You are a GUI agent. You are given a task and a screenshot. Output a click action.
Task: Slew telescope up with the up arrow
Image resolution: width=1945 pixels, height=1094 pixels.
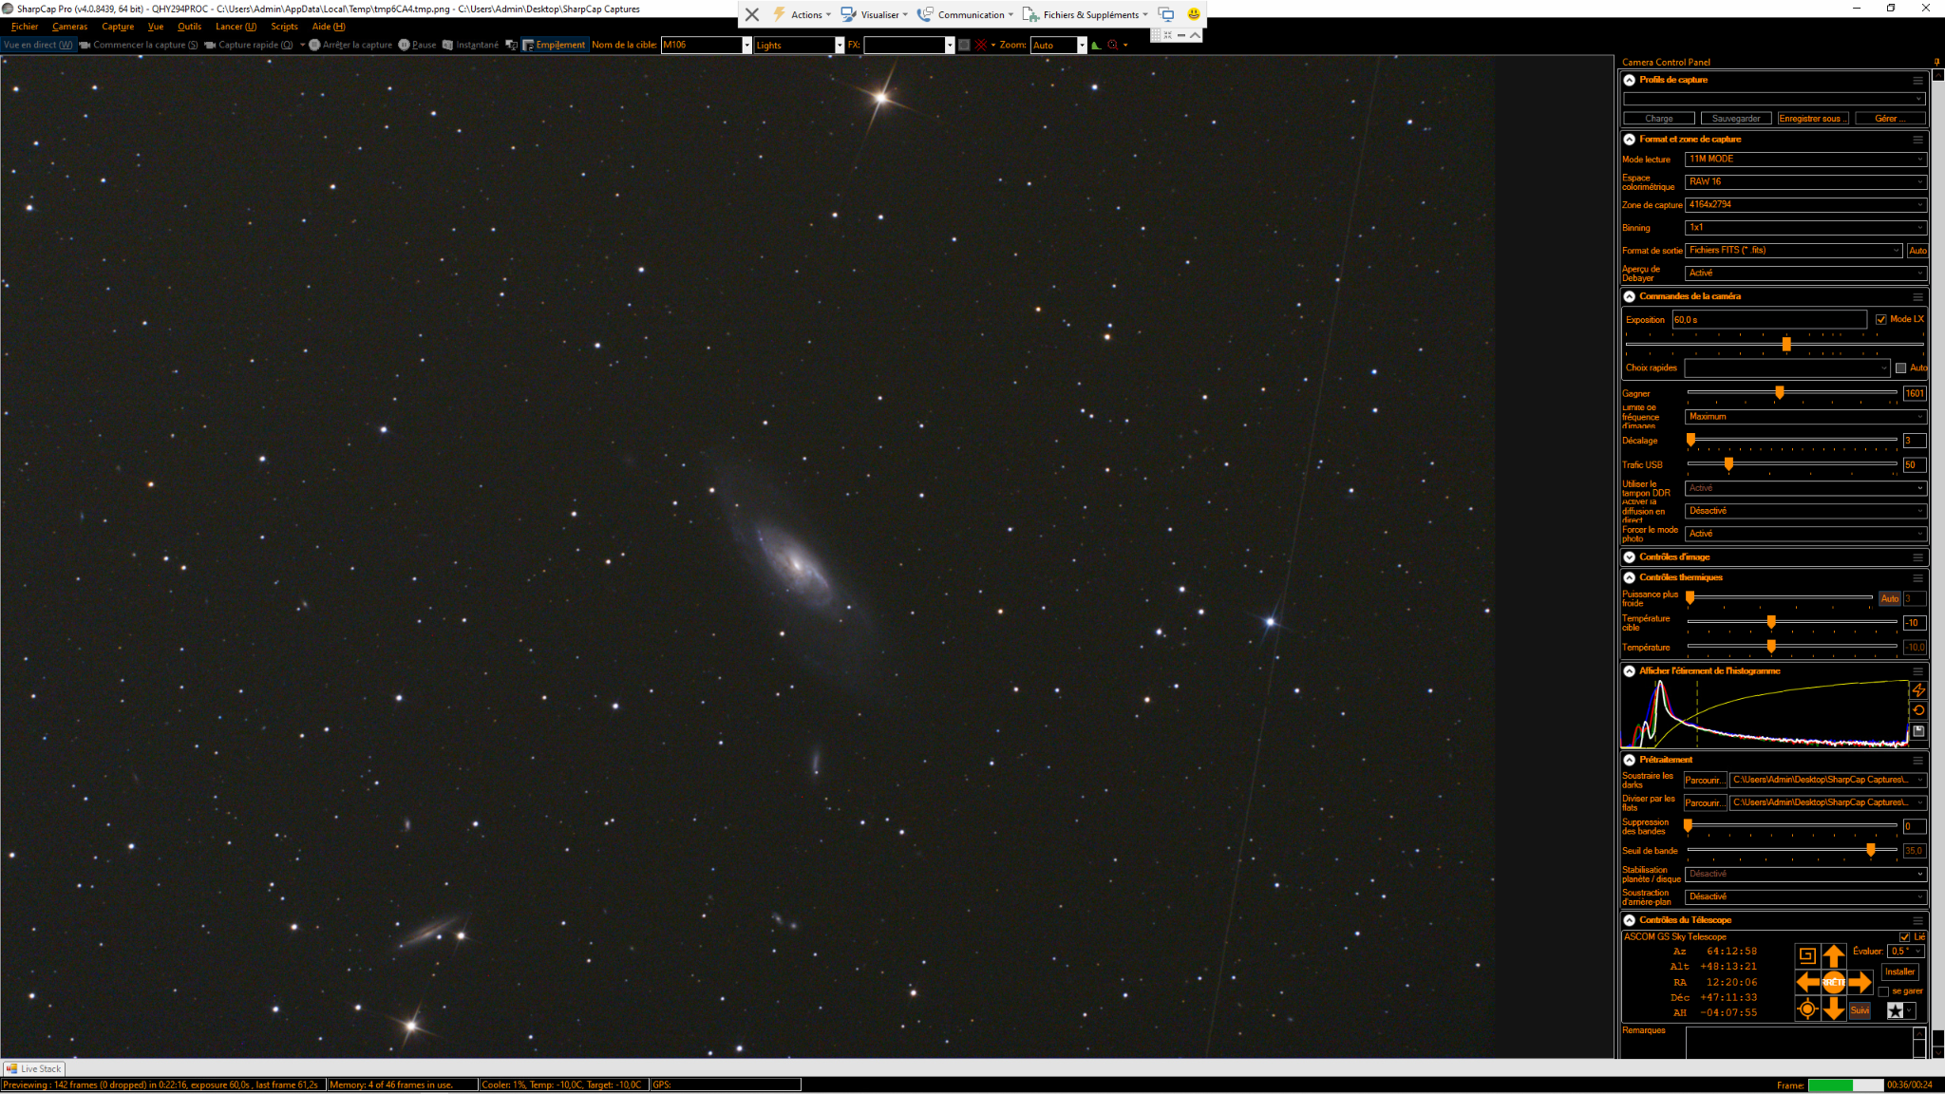pyautogui.click(x=1834, y=955)
